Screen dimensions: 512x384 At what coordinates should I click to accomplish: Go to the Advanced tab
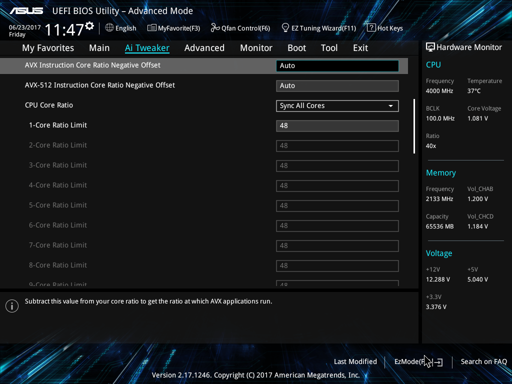(x=204, y=47)
